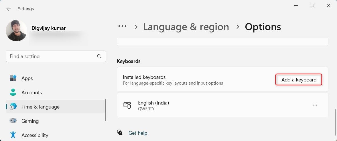Expand the breadcrumb ellipsis menu
Viewport: 337px width, 141px height.
click(122, 26)
